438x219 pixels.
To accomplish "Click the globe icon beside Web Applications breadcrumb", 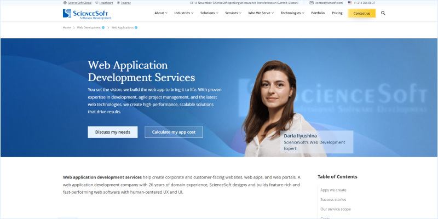I will pos(136,27).
